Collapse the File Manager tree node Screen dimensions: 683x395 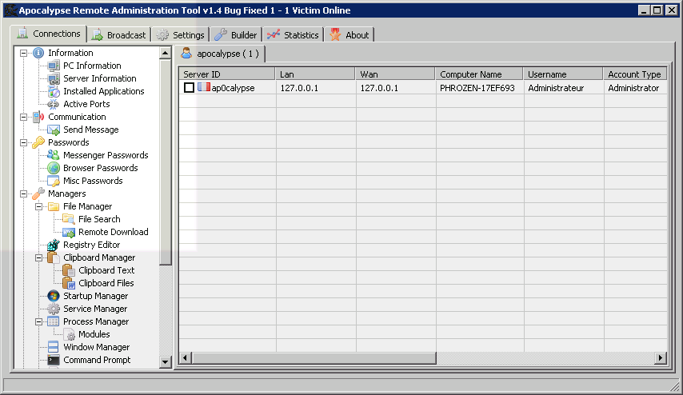[39, 206]
